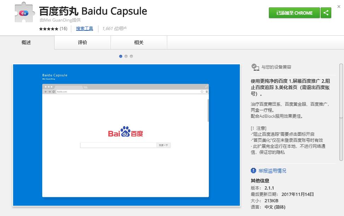Click the (16) rating count
344x216 pixels.
(64, 28)
